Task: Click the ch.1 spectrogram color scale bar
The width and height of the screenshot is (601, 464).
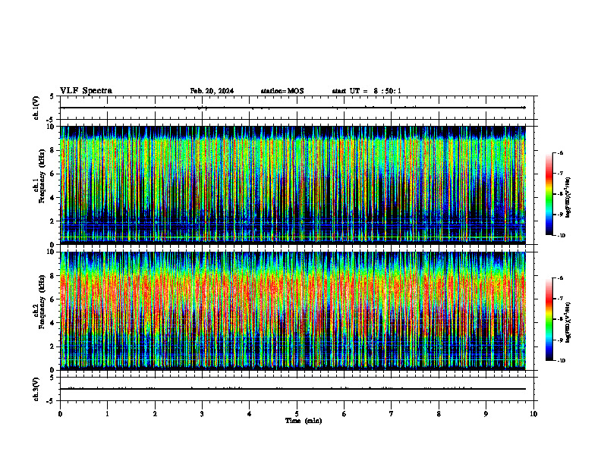Action: pos(549,194)
